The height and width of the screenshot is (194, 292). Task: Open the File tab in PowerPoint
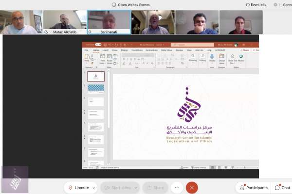[x=87, y=50]
